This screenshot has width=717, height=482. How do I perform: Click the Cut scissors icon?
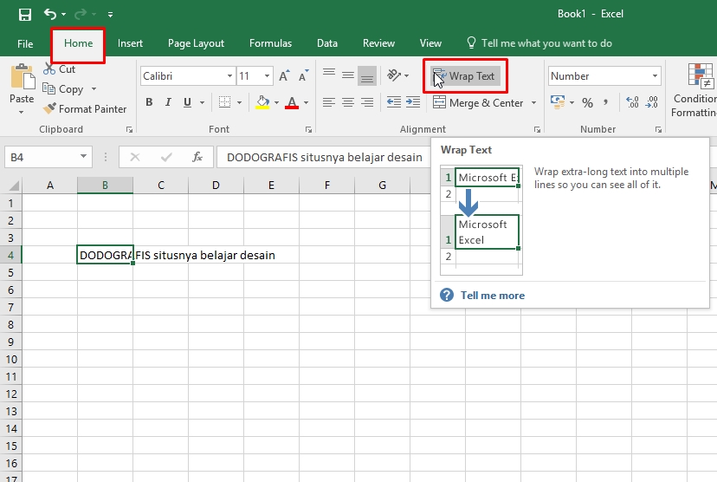[49, 69]
